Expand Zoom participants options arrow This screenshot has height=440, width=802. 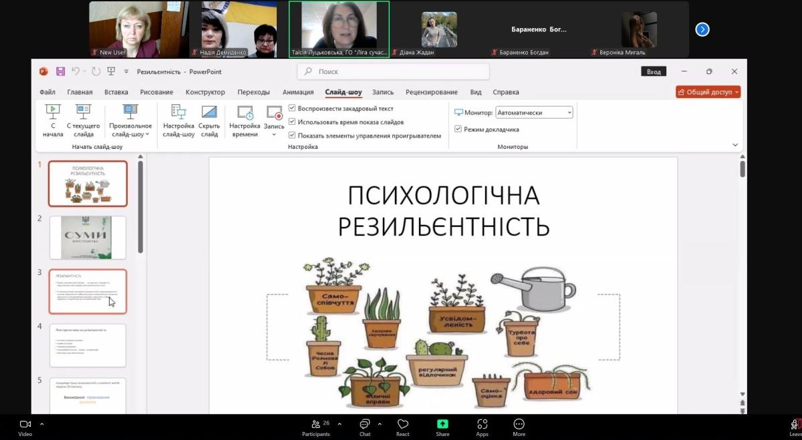tap(340, 423)
